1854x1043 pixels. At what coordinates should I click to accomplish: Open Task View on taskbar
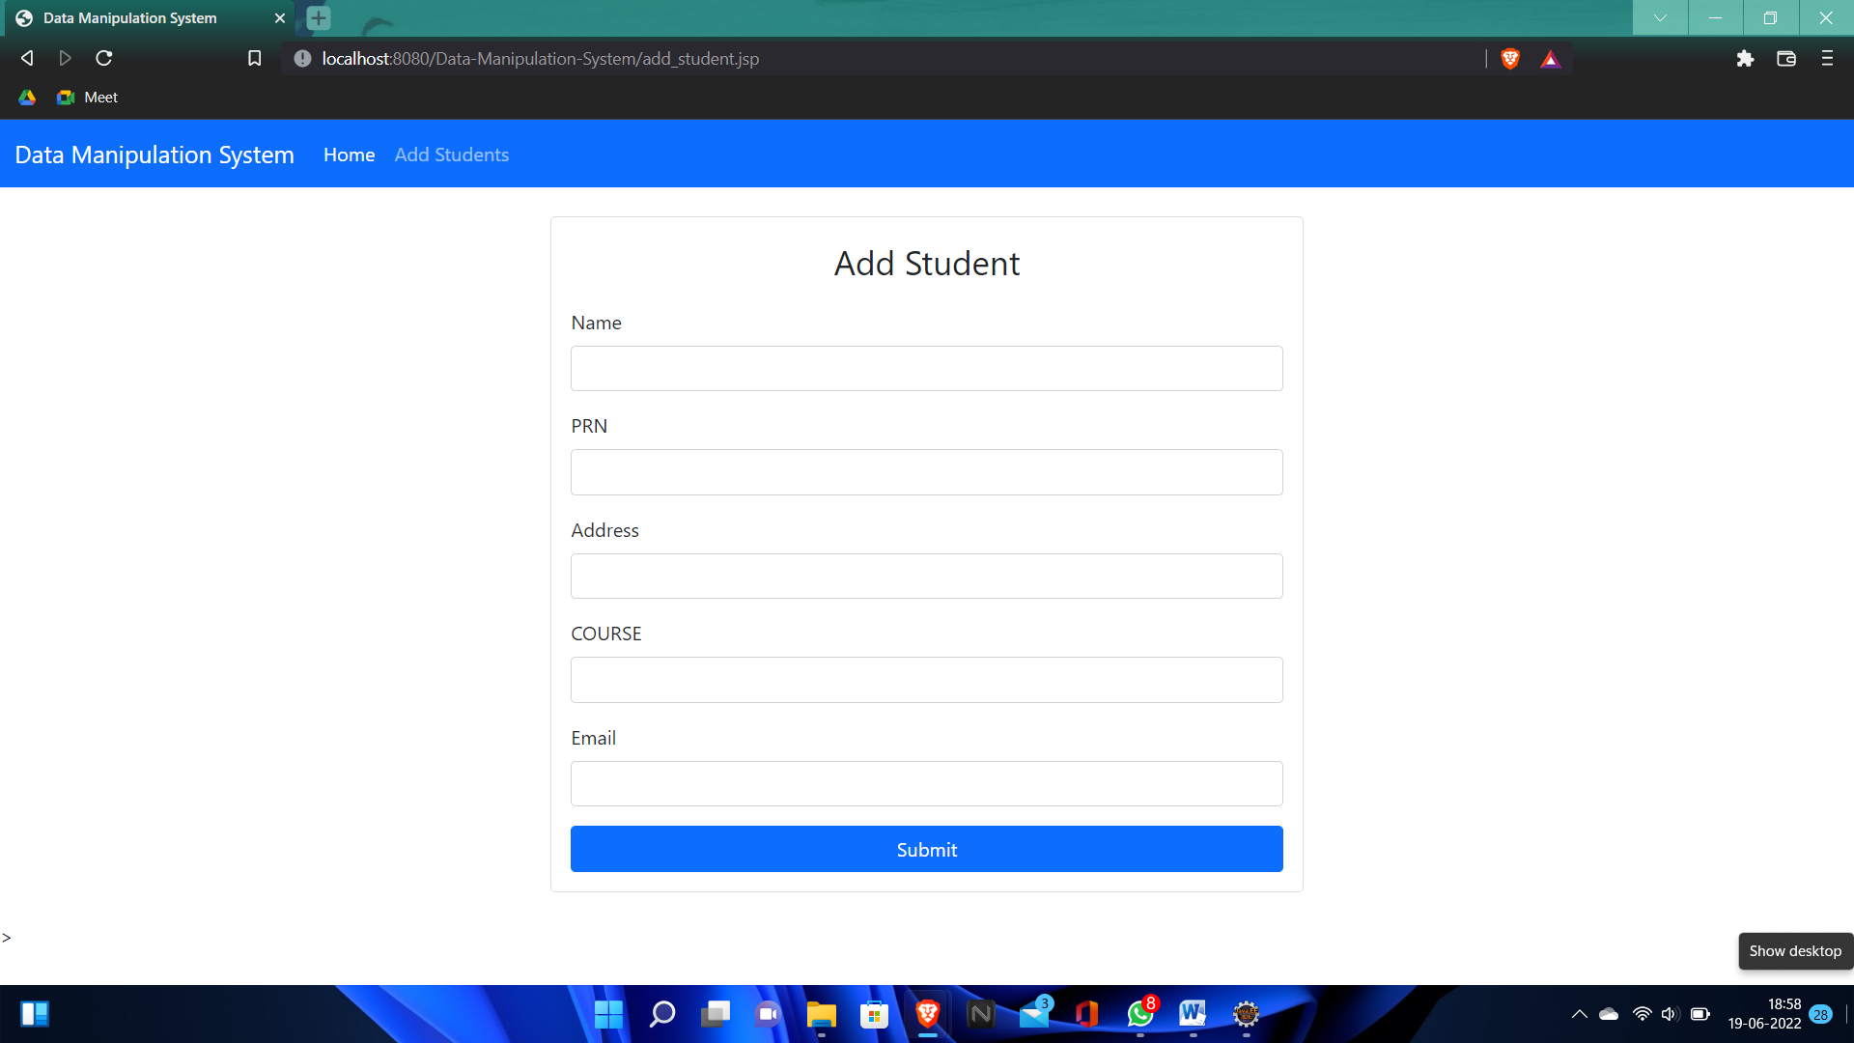pyautogui.click(x=716, y=1014)
